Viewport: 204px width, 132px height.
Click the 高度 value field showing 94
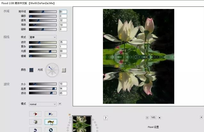point(63,89)
